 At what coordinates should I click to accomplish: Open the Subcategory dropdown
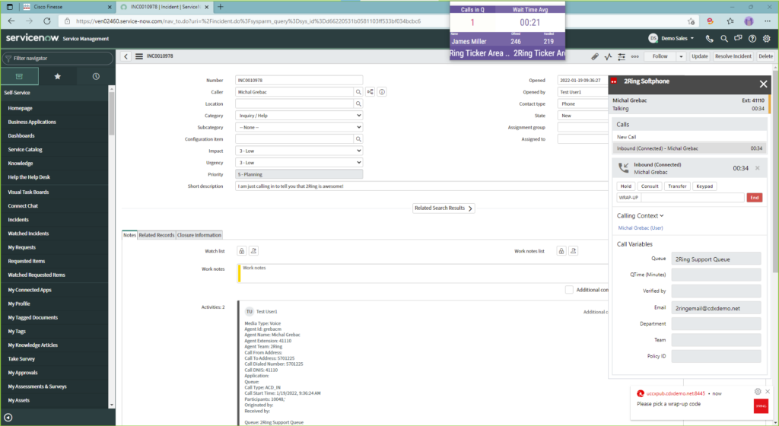(299, 127)
